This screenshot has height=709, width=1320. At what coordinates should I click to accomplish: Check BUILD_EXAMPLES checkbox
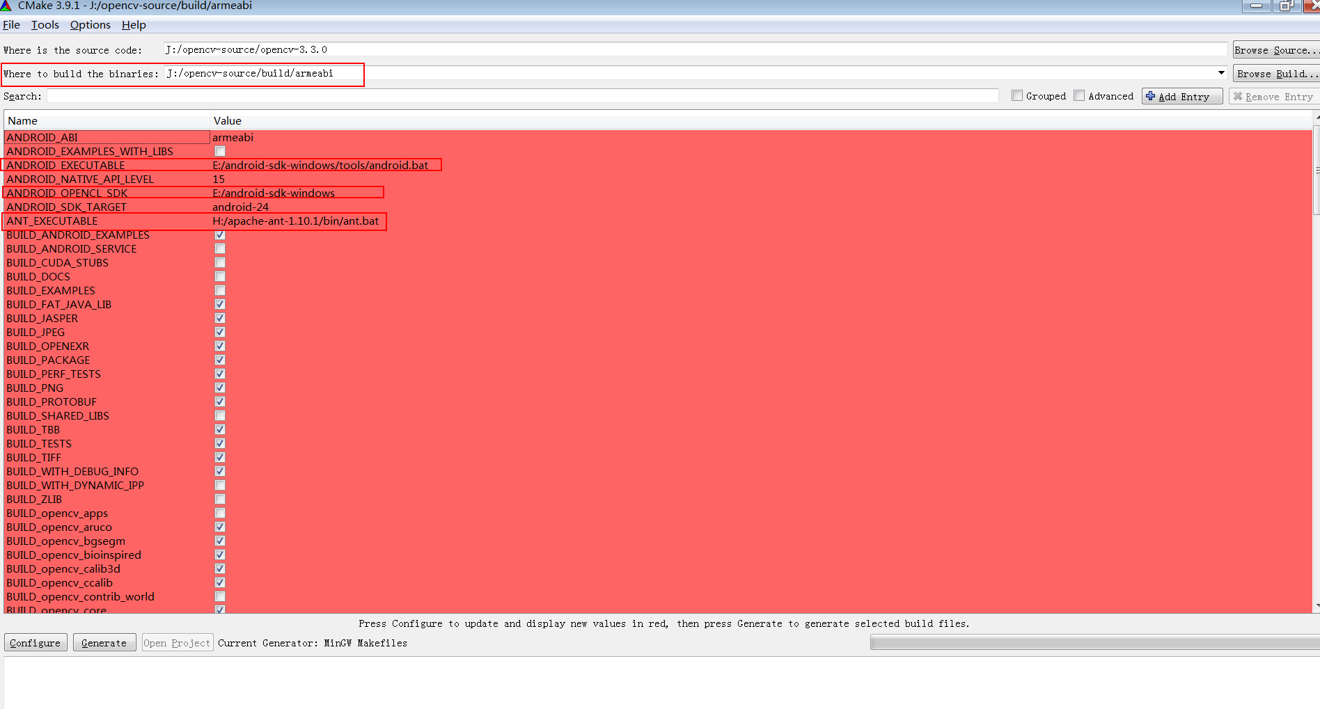click(220, 291)
